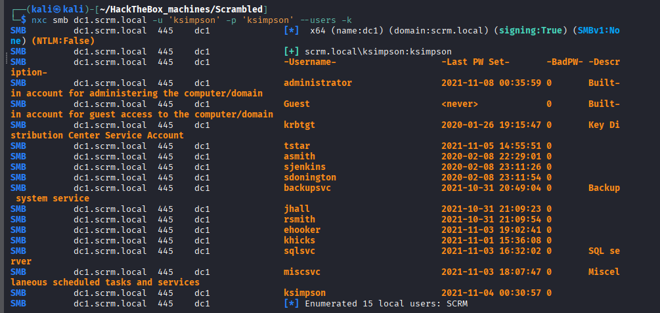Click the dollar sign prompt symbol
The height and width of the screenshot is (313, 660).
(x=23, y=20)
